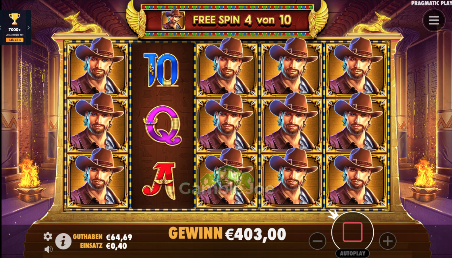Click the Gewinn €403,00 win amount

[227, 234]
